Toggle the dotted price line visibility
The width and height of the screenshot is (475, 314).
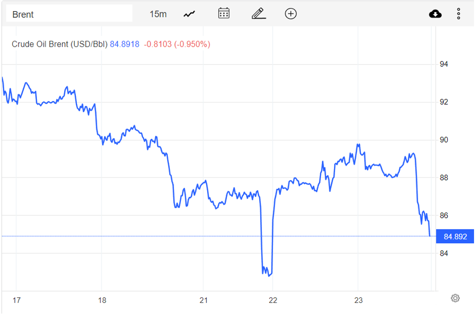(219, 236)
